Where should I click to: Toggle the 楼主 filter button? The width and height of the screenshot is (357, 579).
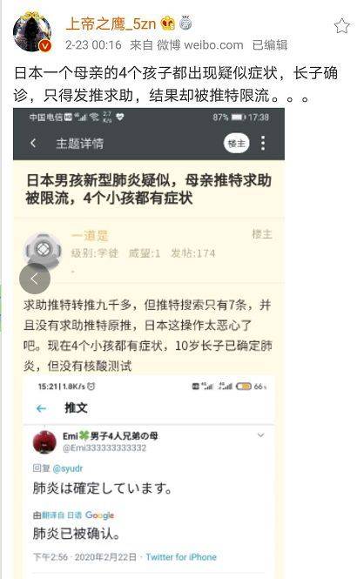pos(237,143)
